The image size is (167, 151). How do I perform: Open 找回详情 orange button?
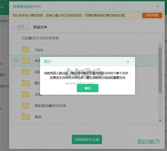pyautogui.click(x=152, y=15)
